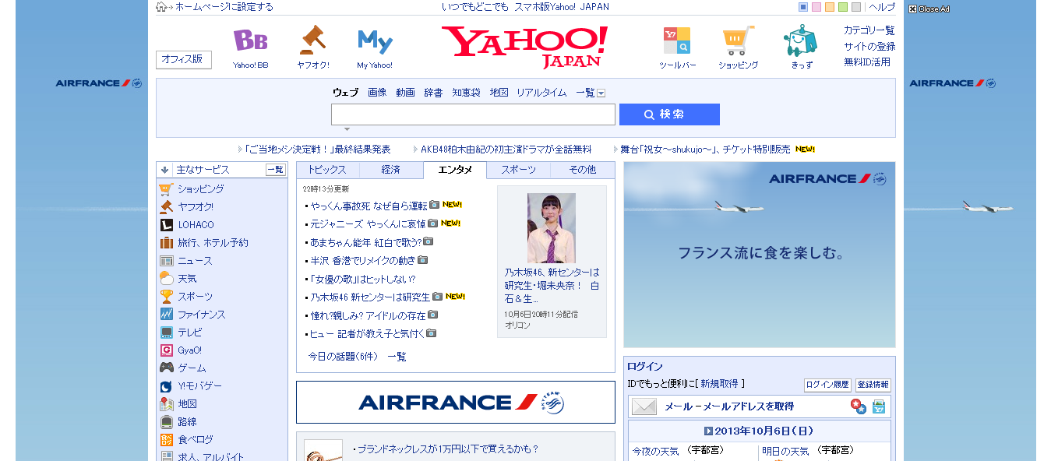Select リアルタイム search category
This screenshot has width=1051, height=461.
pyautogui.click(x=541, y=93)
